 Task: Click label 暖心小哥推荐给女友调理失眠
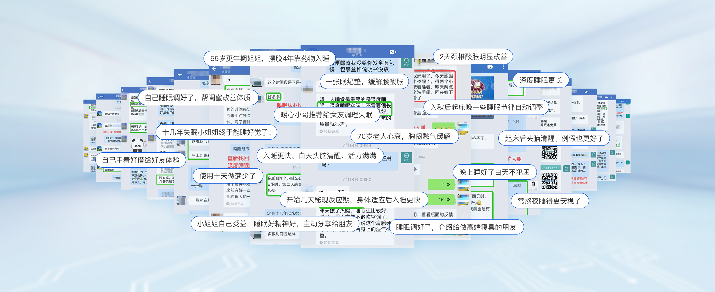[x=327, y=115]
